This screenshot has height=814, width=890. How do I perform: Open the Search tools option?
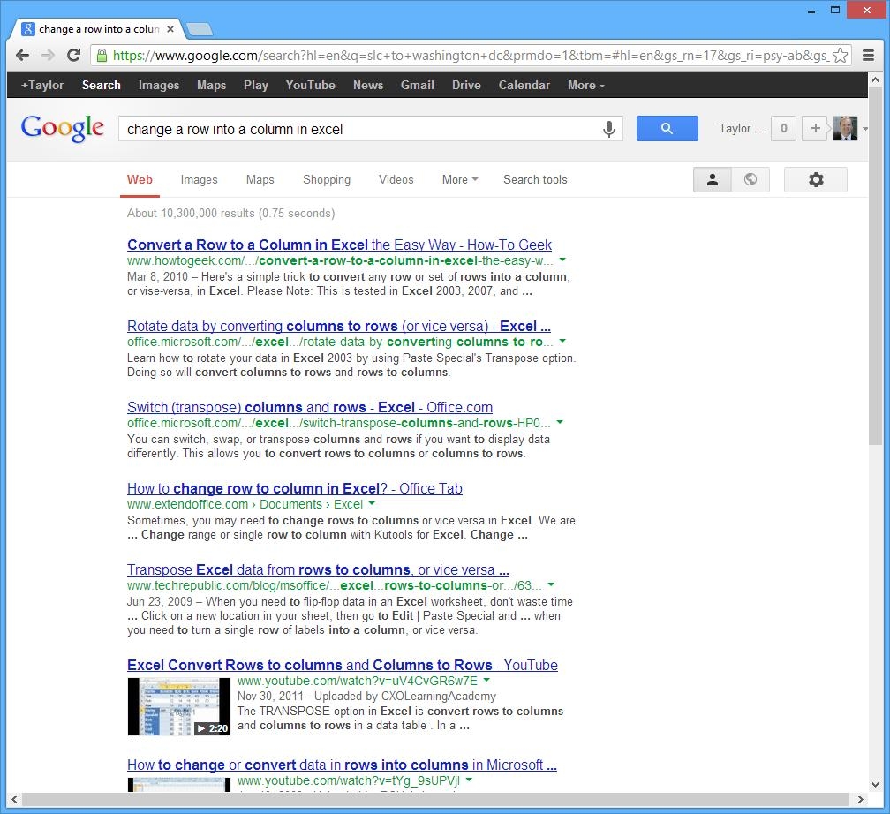tap(535, 179)
